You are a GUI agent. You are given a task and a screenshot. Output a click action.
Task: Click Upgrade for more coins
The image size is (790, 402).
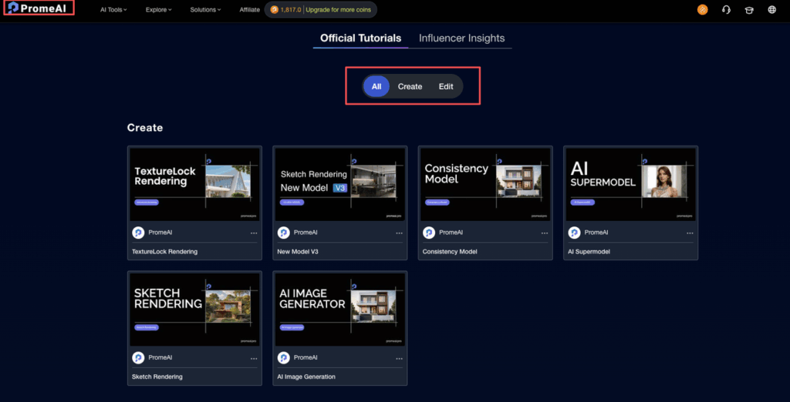[x=338, y=9]
